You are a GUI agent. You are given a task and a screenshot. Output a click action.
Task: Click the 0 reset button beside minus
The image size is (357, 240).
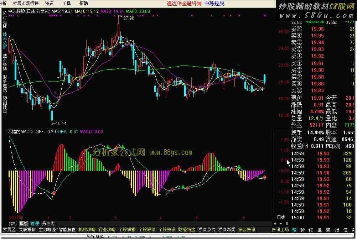click(x=287, y=224)
